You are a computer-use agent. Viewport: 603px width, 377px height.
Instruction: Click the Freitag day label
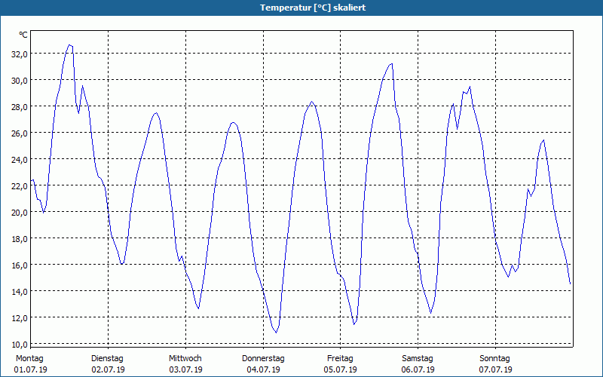click(x=341, y=359)
